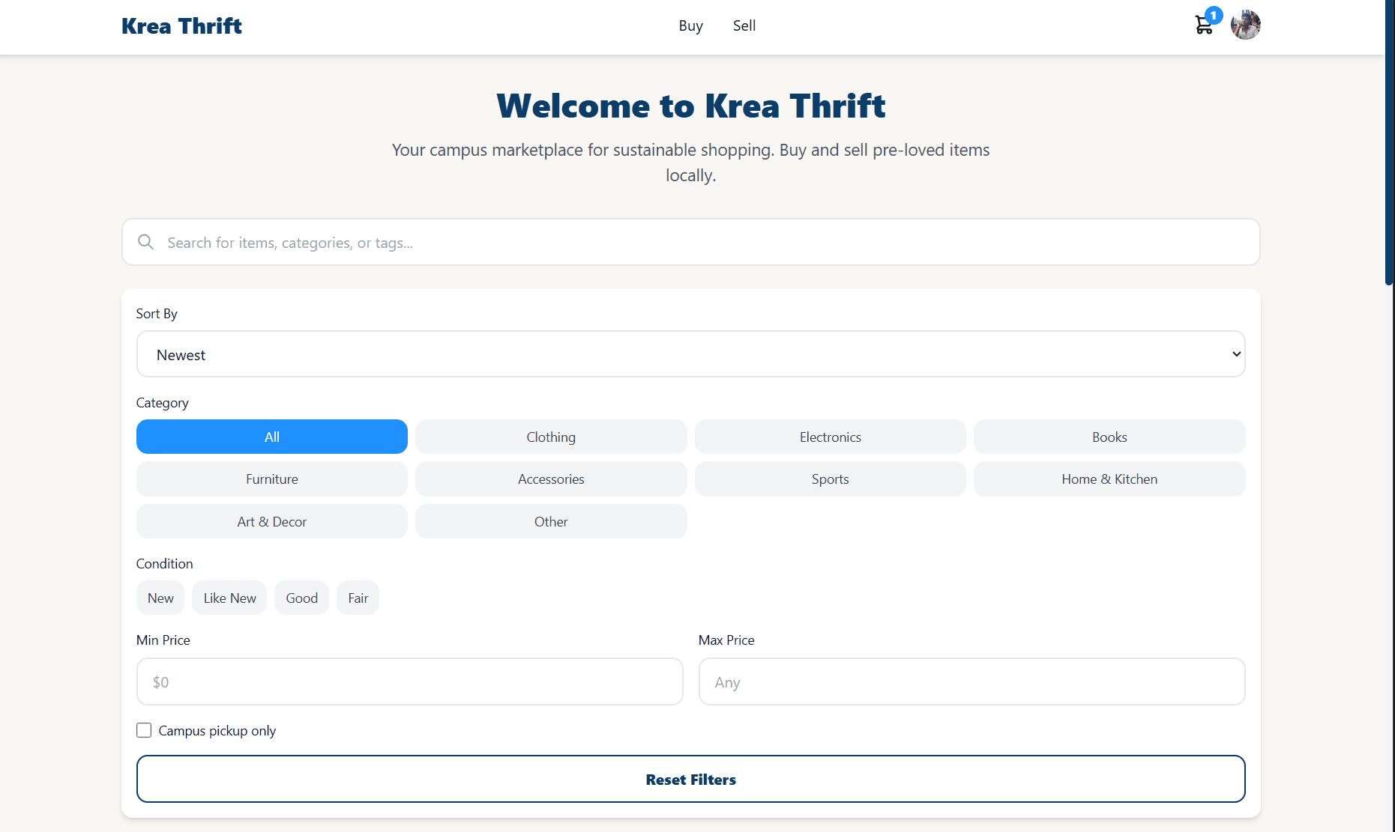Expand the Newest sorting options
Viewport: 1395px width, 832px height.
(x=690, y=353)
